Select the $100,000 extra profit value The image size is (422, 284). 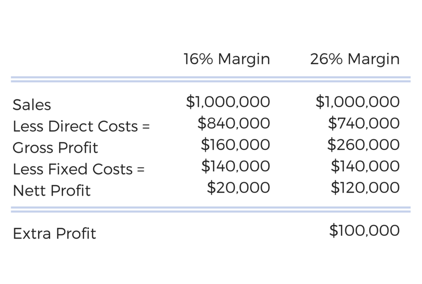coord(364,230)
